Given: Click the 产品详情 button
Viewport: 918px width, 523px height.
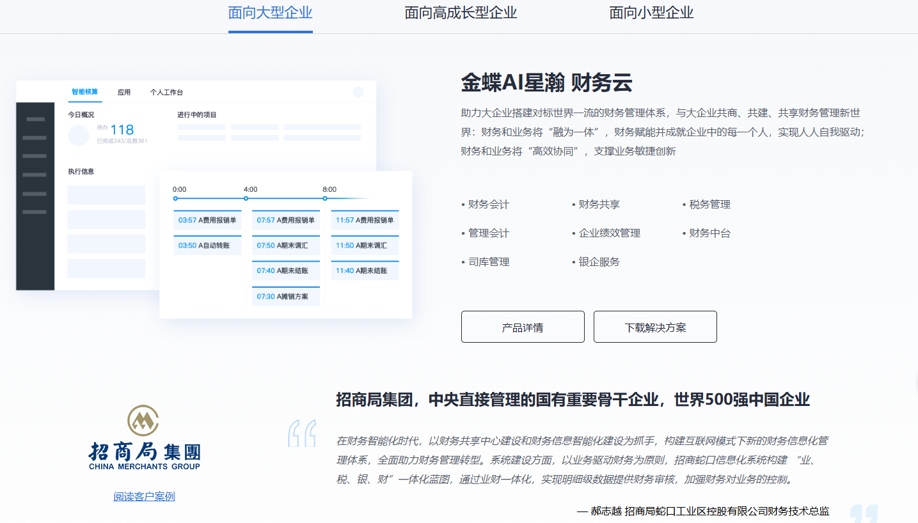Looking at the screenshot, I should tap(523, 327).
